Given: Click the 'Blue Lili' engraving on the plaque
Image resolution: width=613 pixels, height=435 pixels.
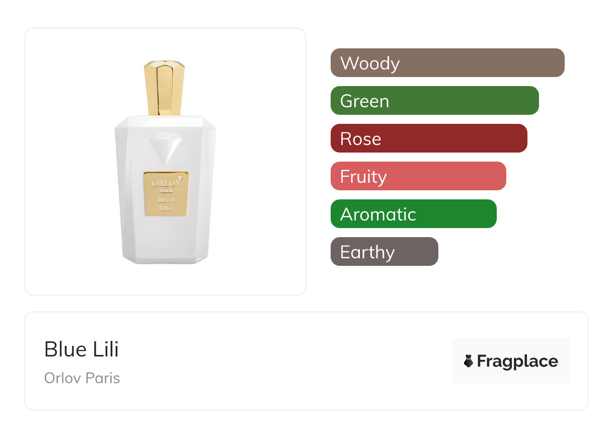Looking at the screenshot, I should pos(167,203).
